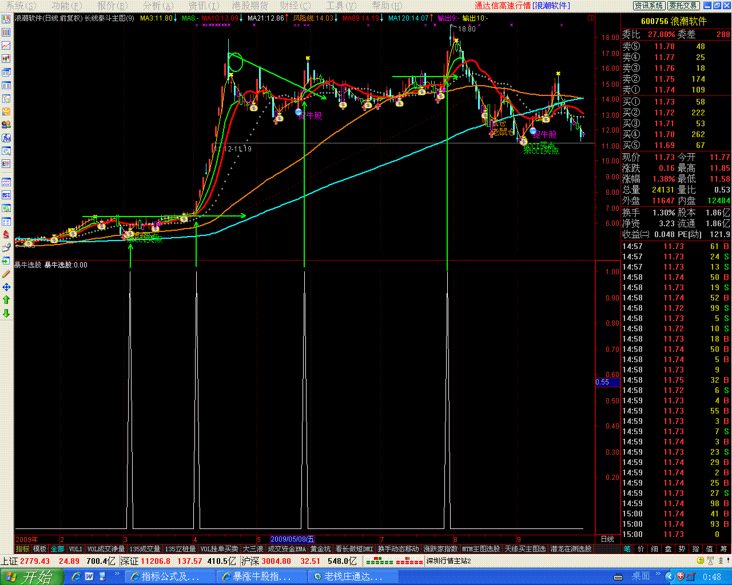Click the green exit arrow icon in sidebar
Image resolution: width=732 pixels, height=585 pixels.
click(x=6, y=261)
